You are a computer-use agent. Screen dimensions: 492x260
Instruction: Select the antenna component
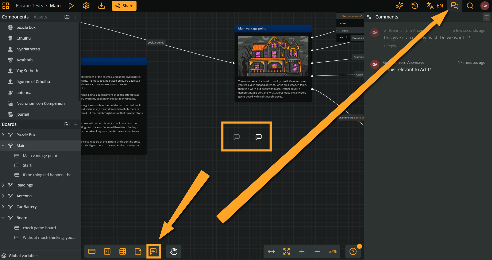tap(40, 93)
